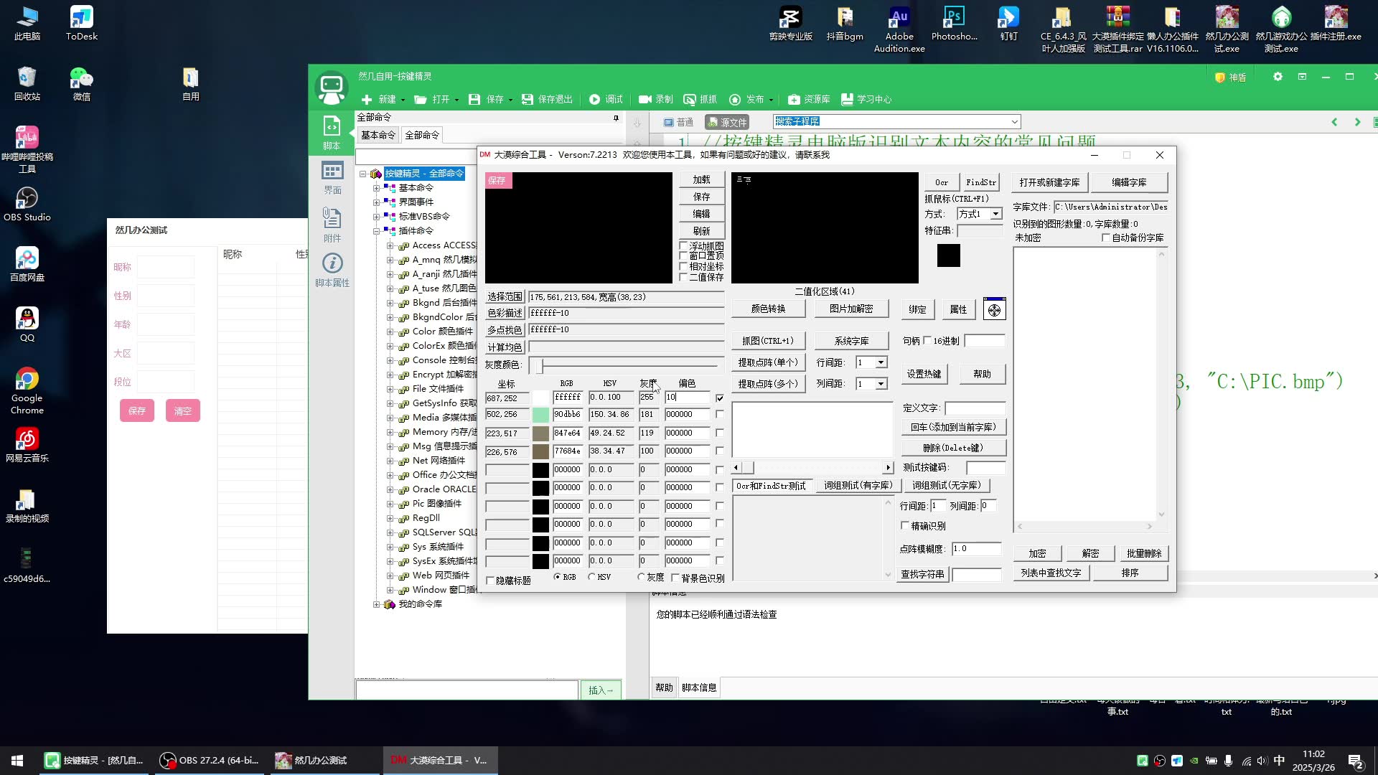Open 列间距 dropdown near 提取点阵
This screenshot has height=775, width=1378.
(881, 384)
